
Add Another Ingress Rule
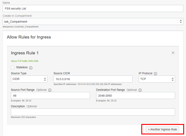162,130
